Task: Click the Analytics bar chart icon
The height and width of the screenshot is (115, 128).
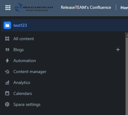Action: tap(7, 82)
